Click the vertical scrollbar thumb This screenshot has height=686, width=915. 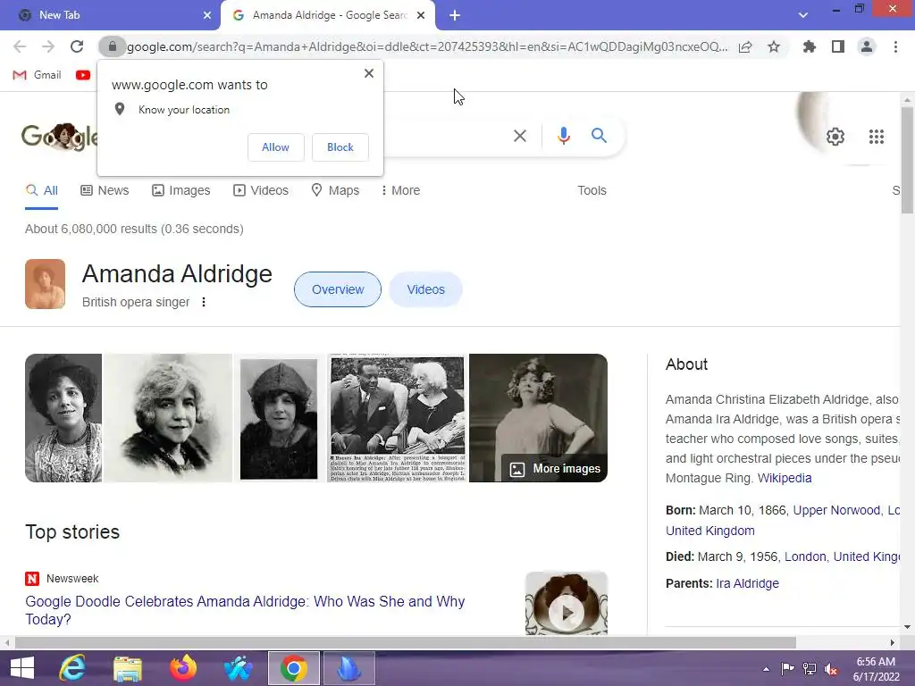908,159
